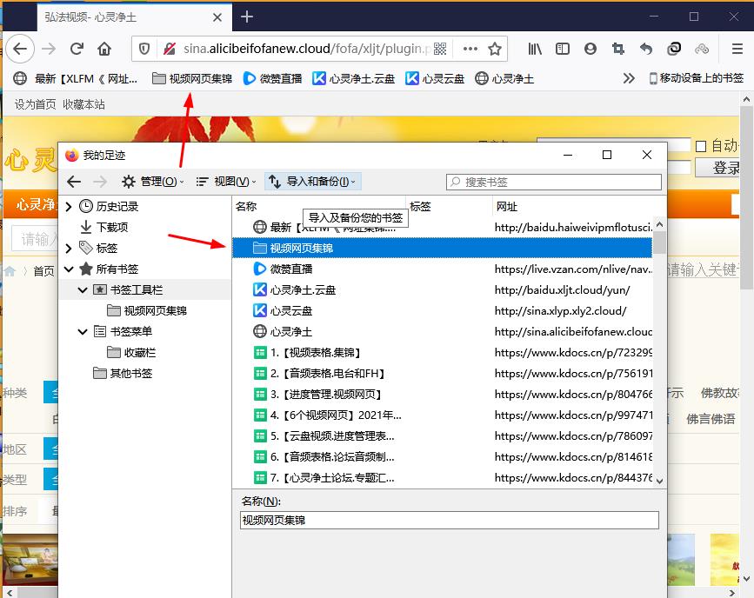Select the 4.【6个视频网页】2021年 bookmark row
Image resolution: width=754 pixels, height=598 pixels.
click(443, 415)
